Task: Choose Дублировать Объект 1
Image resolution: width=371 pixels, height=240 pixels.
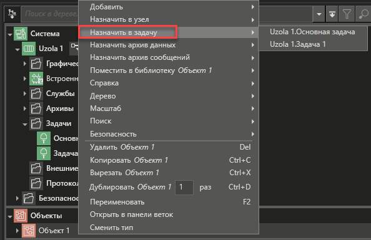Action: click(x=169, y=187)
